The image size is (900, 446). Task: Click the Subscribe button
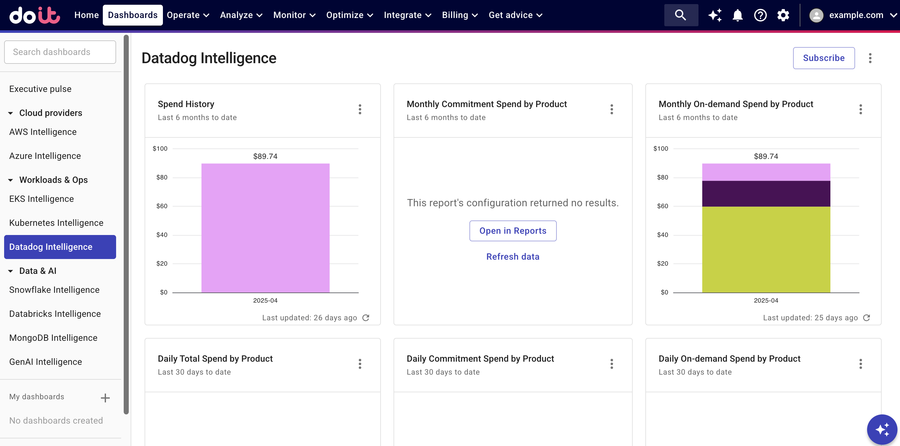(x=823, y=58)
